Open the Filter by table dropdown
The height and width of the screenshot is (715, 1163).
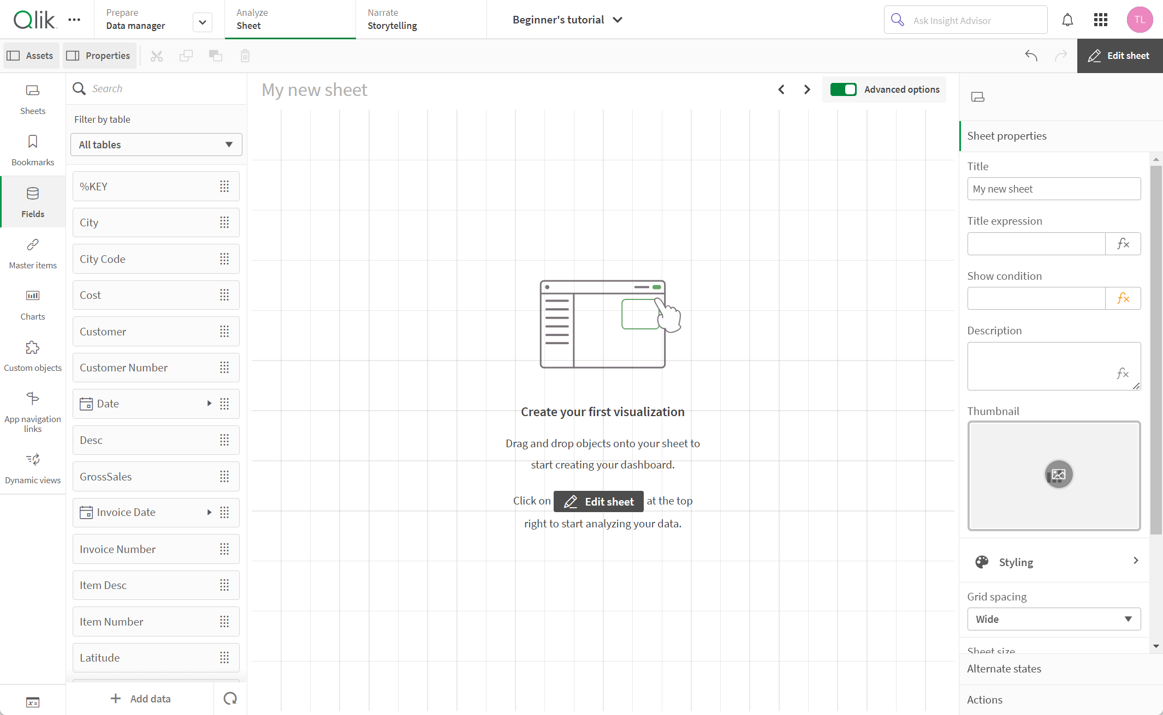[155, 145]
